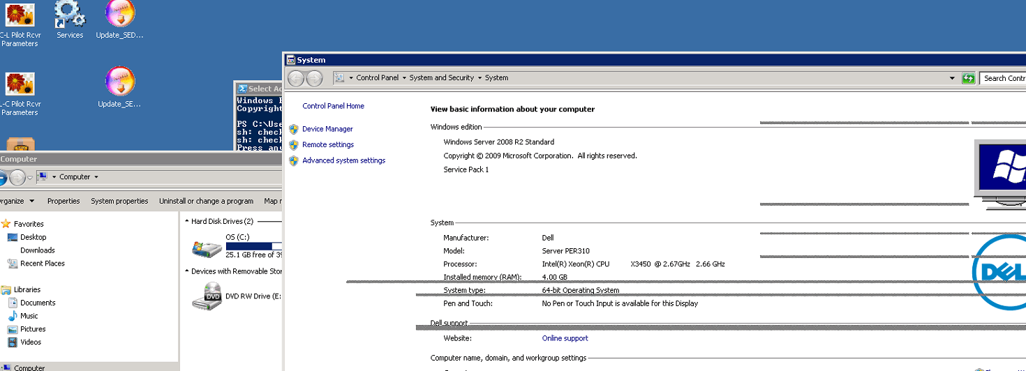This screenshot has width=1026, height=371.
Task: Click the Recent Places icon
Action: pyautogui.click(x=13, y=264)
